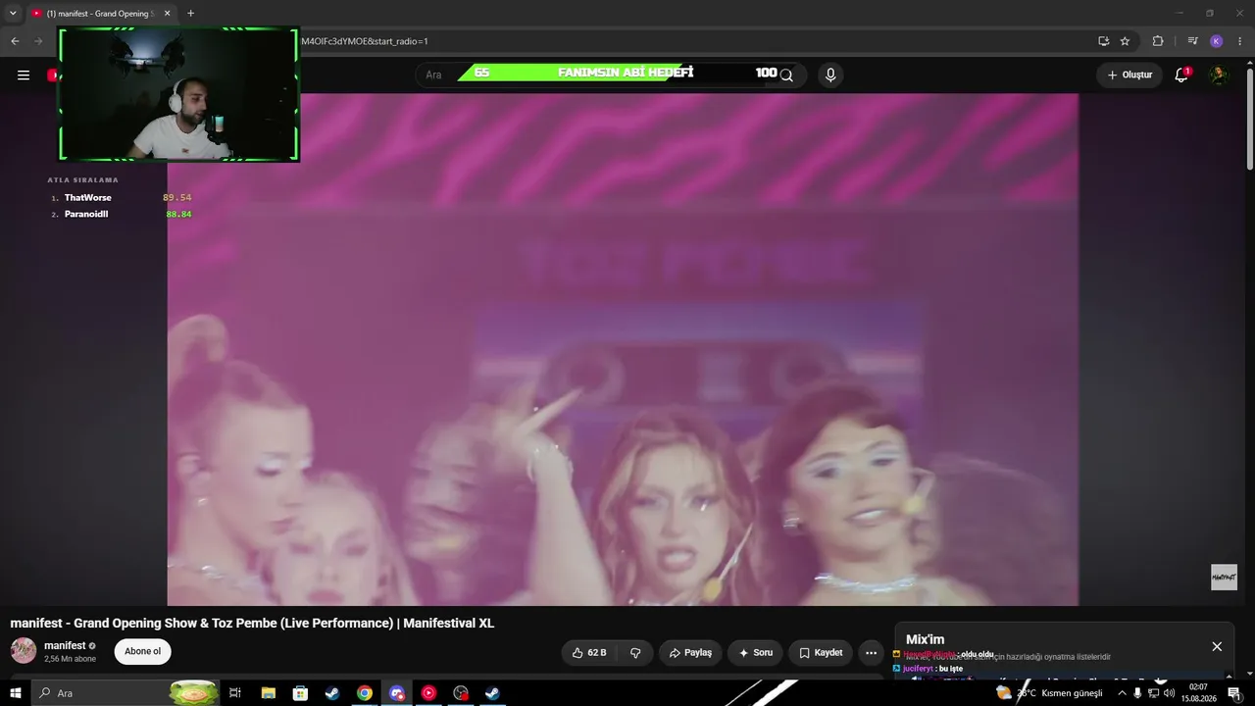Open more actions three-dot menu
Image resolution: width=1255 pixels, height=706 pixels.
tap(871, 652)
